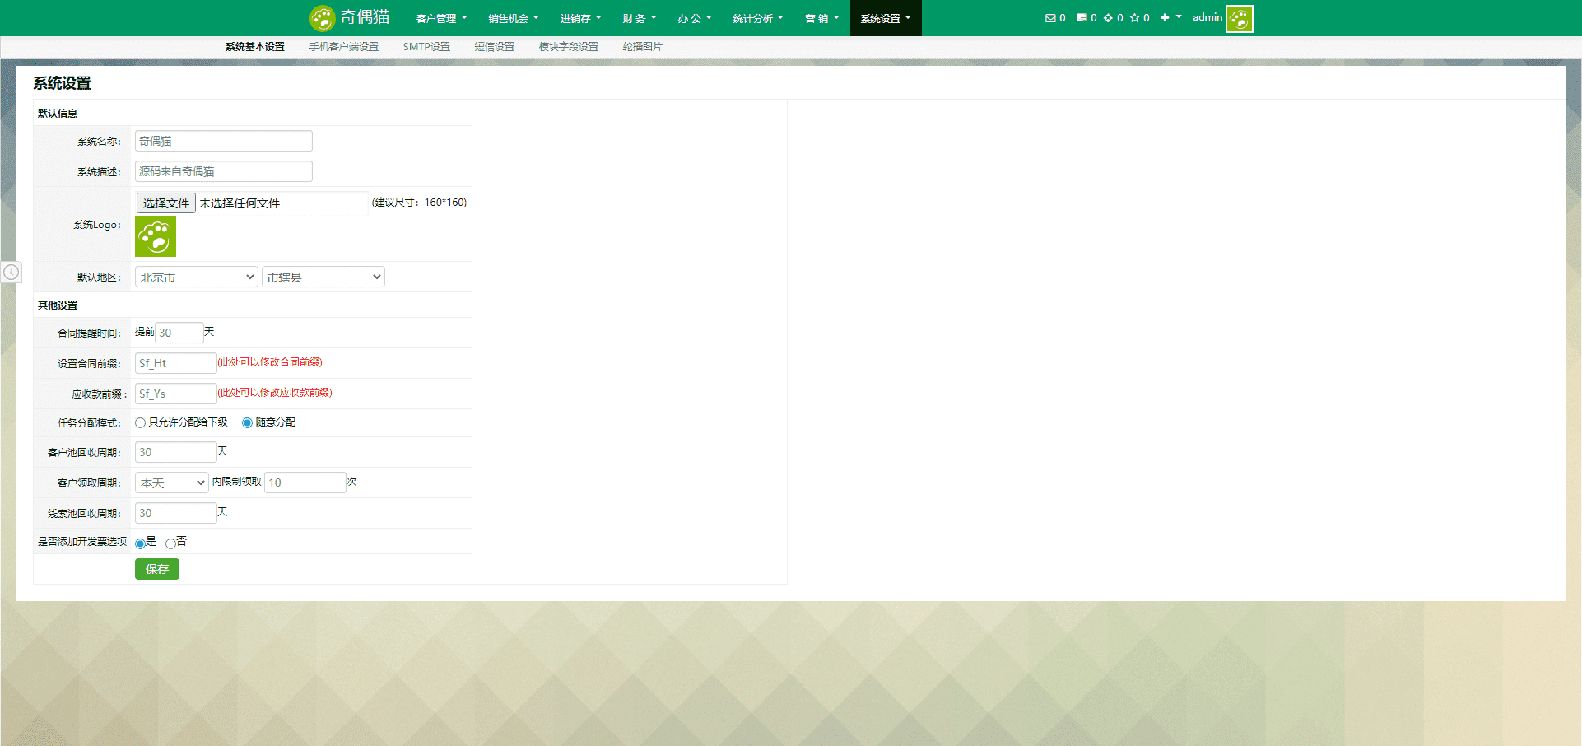Open the envelope messages icon in header
This screenshot has width=1582, height=746.
pos(1050,18)
